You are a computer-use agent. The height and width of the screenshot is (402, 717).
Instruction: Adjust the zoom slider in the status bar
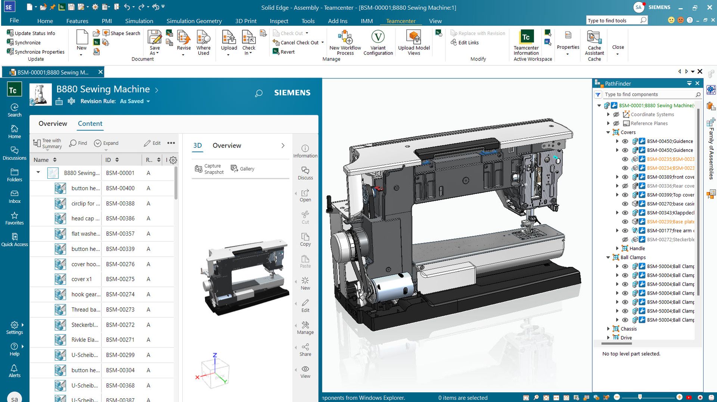[x=639, y=398]
